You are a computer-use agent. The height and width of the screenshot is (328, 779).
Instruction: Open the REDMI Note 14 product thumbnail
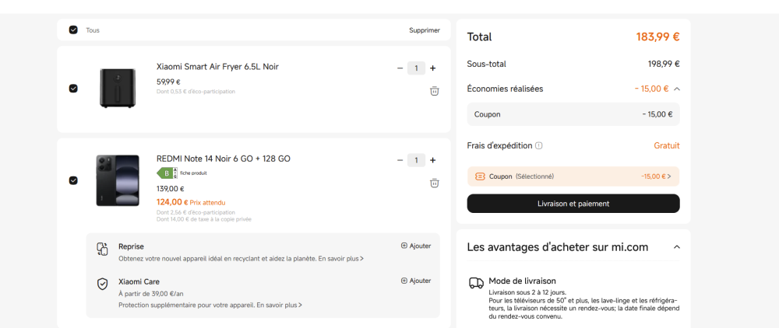click(x=118, y=180)
